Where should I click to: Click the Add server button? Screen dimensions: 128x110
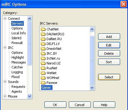109,37
